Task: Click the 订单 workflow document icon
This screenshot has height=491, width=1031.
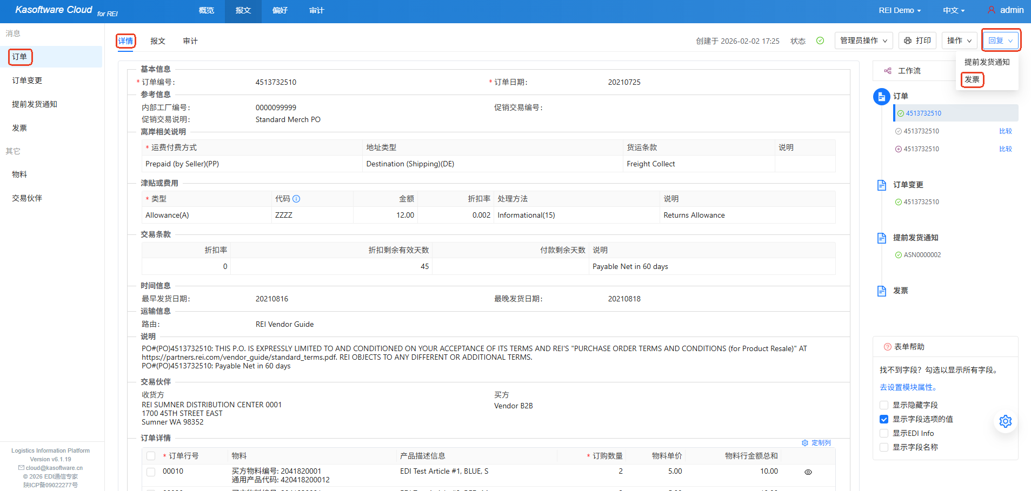Action: pos(881,97)
